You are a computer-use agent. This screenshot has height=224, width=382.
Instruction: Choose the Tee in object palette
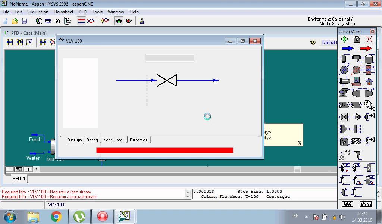pyautogui.click(x=357, y=129)
